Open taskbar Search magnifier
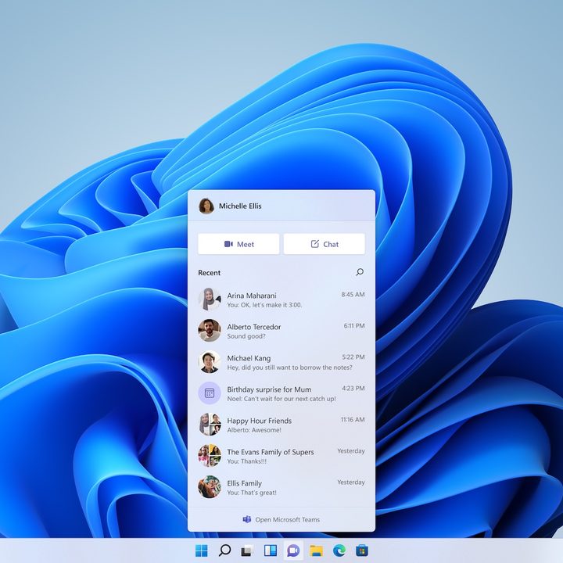 point(224,550)
